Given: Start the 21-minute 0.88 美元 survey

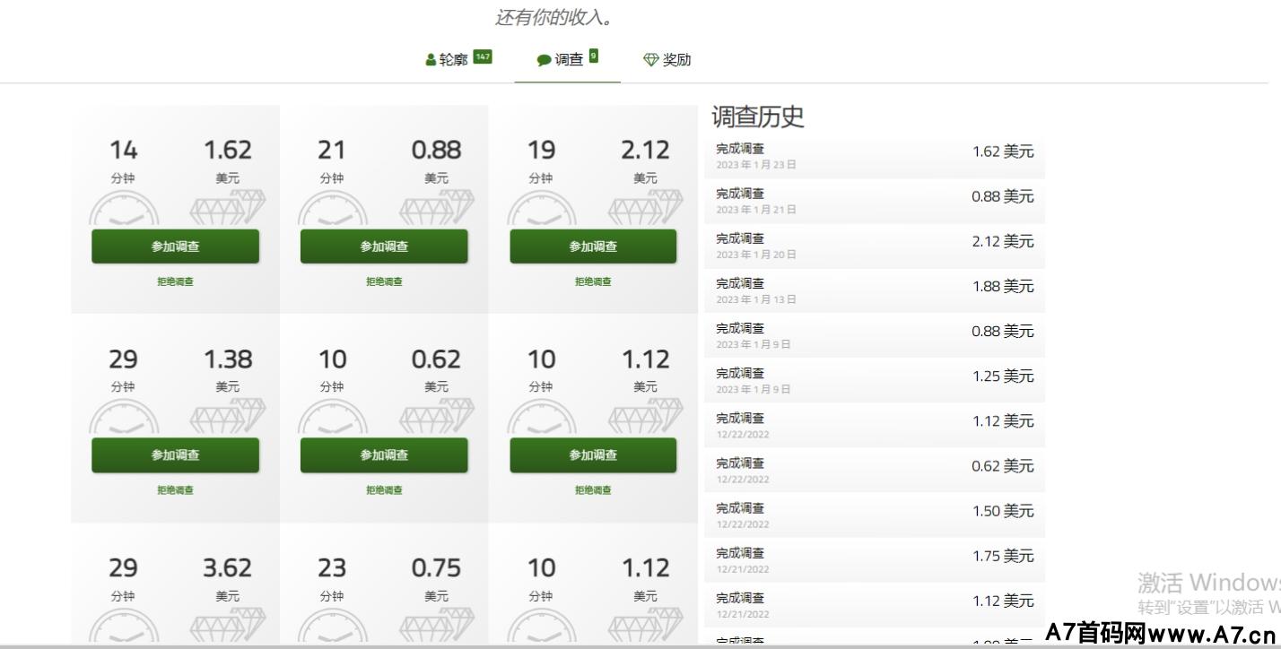Looking at the screenshot, I should (384, 247).
